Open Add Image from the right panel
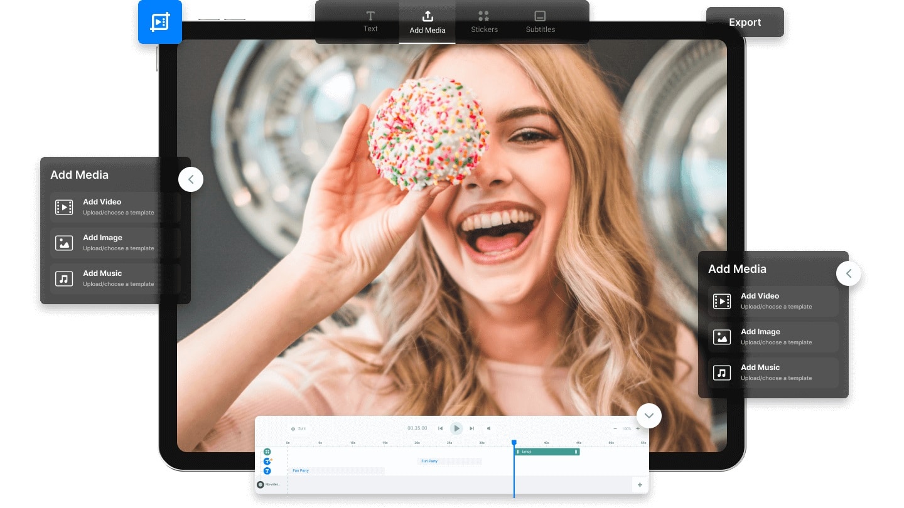 click(x=772, y=337)
